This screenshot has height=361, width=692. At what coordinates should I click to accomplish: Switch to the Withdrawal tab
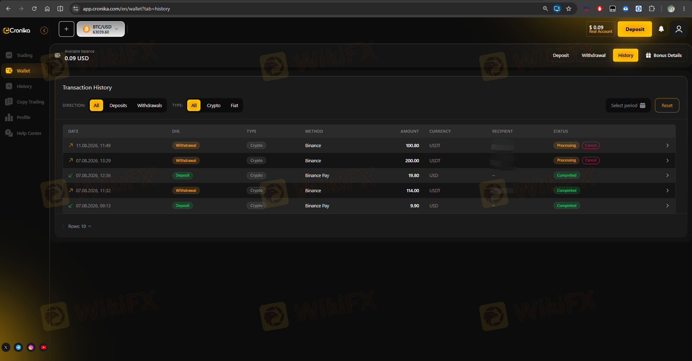pyautogui.click(x=594, y=55)
